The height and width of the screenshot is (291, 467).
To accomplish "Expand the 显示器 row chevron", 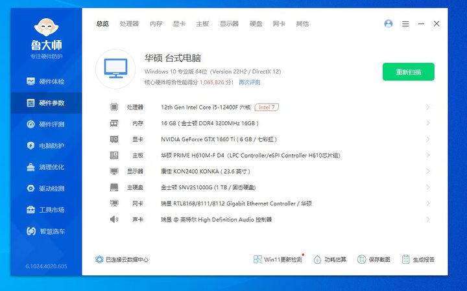I will tap(428, 171).
